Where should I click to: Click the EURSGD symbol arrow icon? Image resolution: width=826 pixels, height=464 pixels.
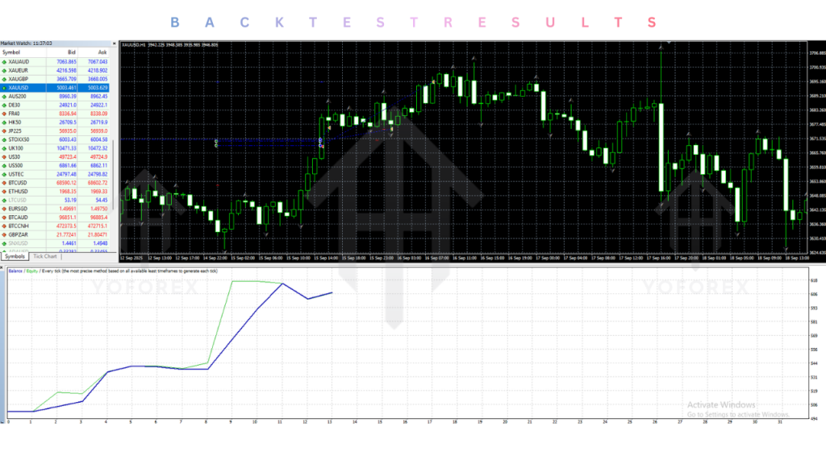click(5, 209)
